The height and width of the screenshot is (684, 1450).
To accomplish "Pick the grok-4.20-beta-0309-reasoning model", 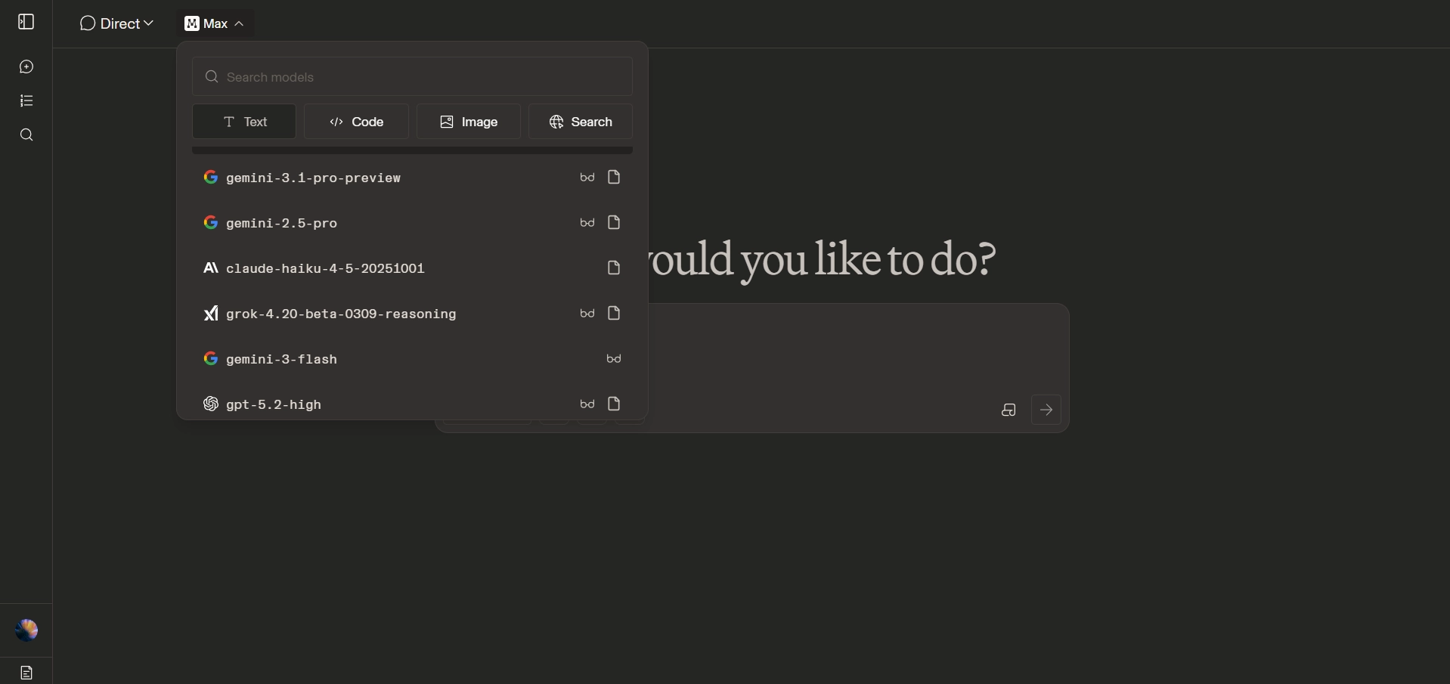I will point(412,314).
